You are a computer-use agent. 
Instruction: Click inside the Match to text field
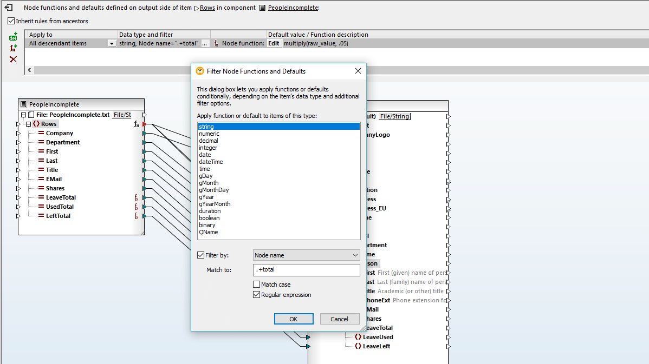point(306,269)
